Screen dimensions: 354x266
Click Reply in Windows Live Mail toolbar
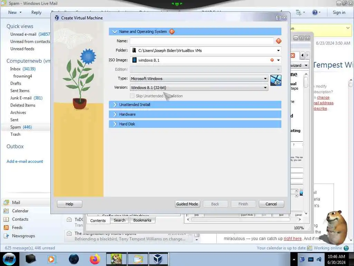[x=36, y=12]
